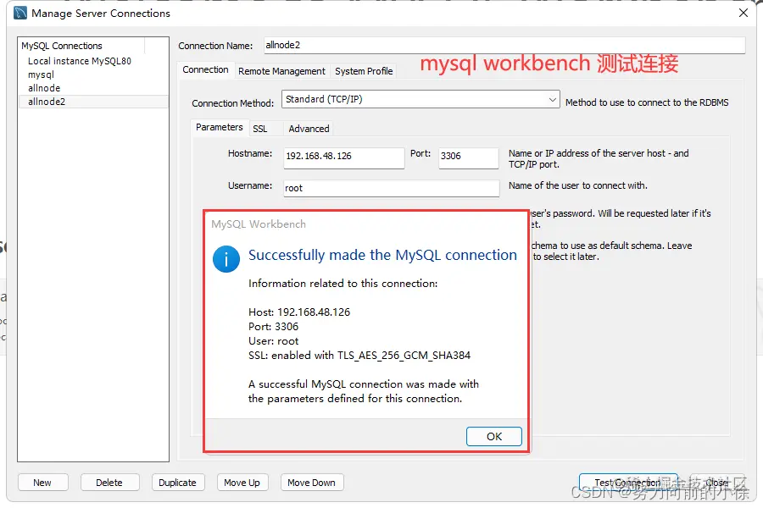Click the 'SSL: enabled with TLS_AES_256_GCM_SHA384' line
The width and height of the screenshot is (763, 508).
[359, 356]
